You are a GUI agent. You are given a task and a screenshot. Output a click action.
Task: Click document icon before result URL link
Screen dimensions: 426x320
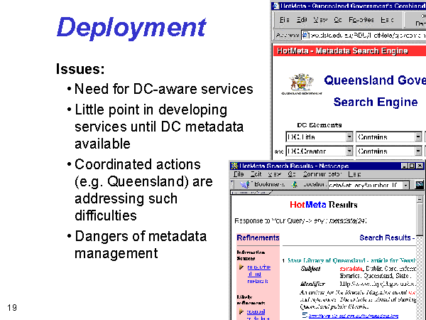tap(305, 315)
